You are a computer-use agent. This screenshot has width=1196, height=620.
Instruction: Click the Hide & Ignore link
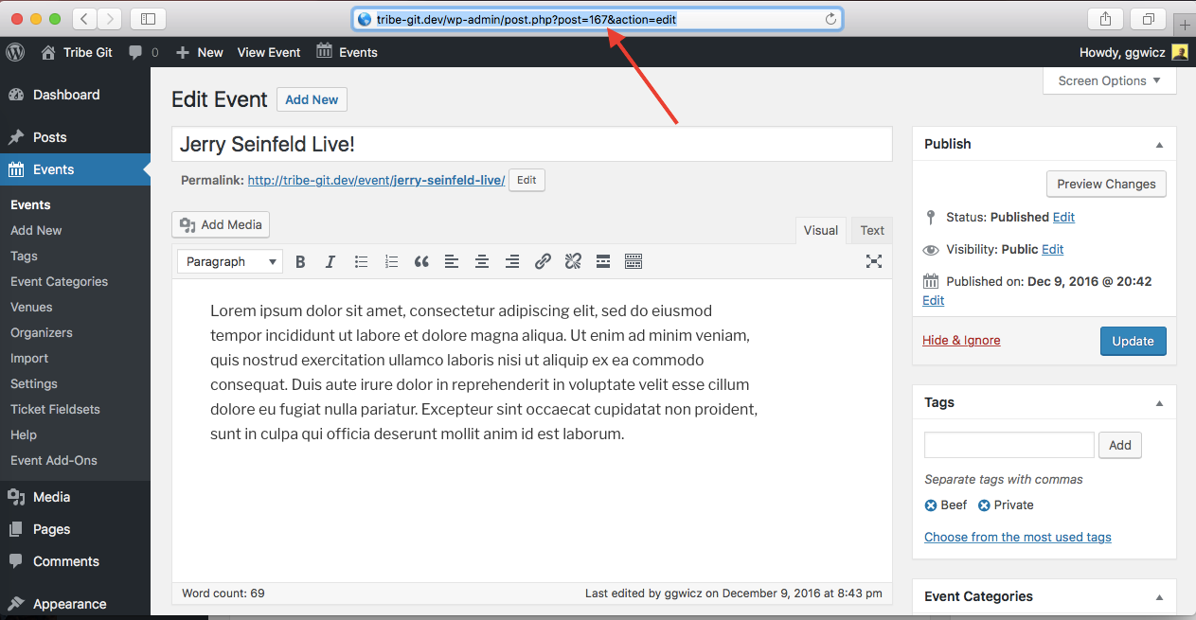click(961, 340)
